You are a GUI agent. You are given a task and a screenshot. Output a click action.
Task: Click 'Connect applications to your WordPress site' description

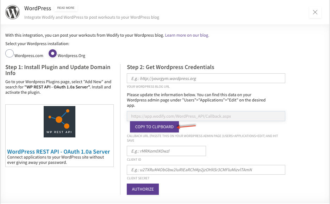point(56,160)
